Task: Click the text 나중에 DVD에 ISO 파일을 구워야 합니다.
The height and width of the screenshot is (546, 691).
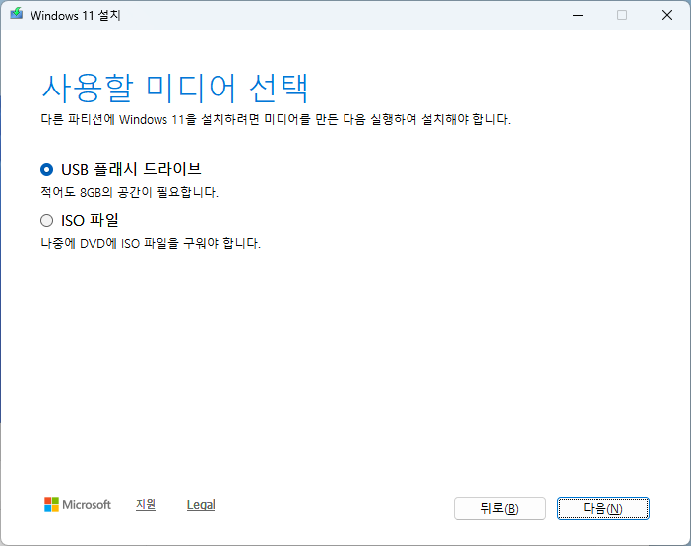Action: 151,243
